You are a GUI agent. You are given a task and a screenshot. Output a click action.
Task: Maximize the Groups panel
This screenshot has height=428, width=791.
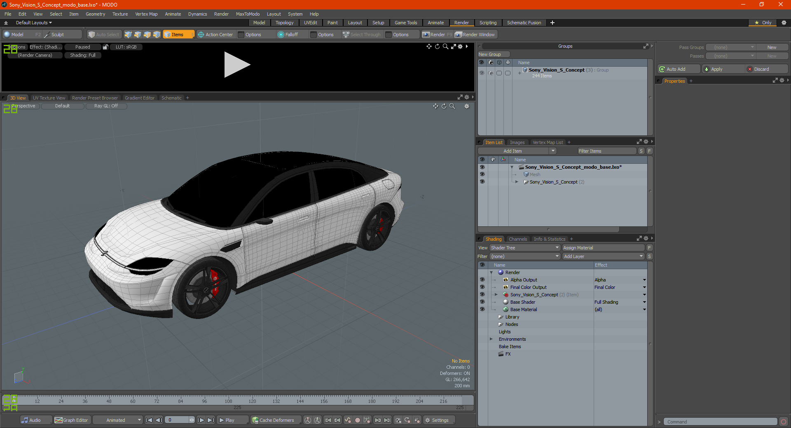pyautogui.click(x=646, y=46)
